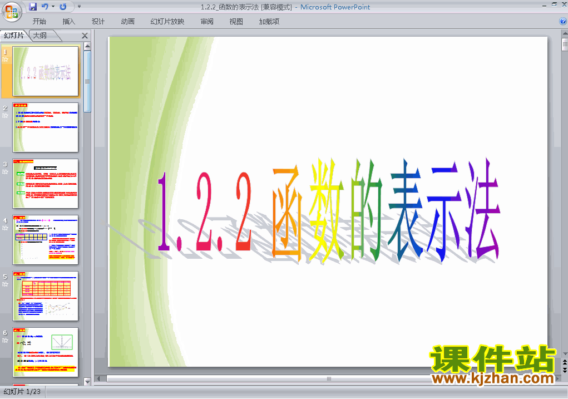Click animation star icon under slide 6

tap(5, 341)
